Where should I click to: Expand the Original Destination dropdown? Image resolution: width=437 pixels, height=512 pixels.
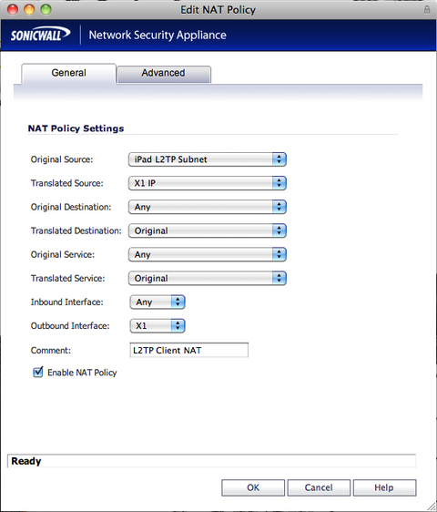208,207
